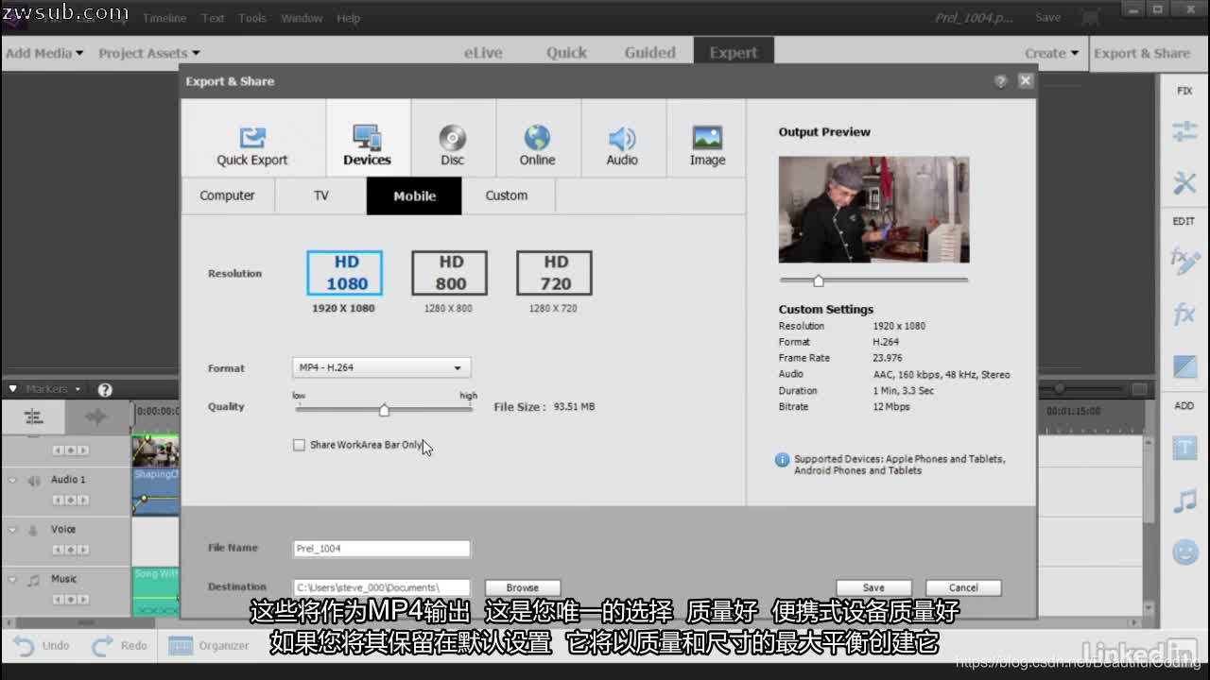Click the Save button in dialog

pyautogui.click(x=873, y=587)
